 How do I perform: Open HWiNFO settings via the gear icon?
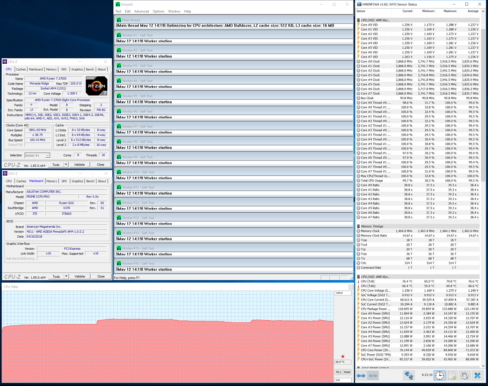(x=464, y=375)
